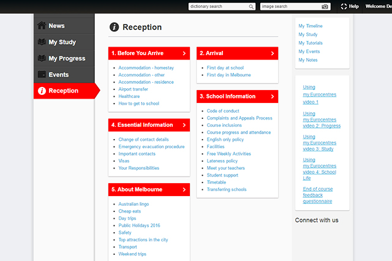Open My Timeline link
Screen dimensions: 392x261
click(x=311, y=26)
